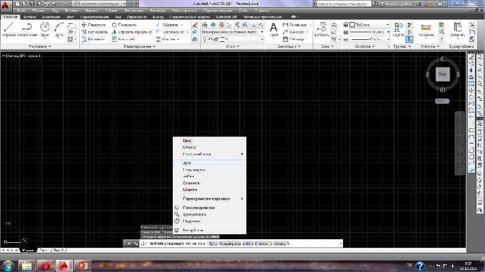Click the Верх face of ViewCube
485x272 pixels.
[443, 75]
